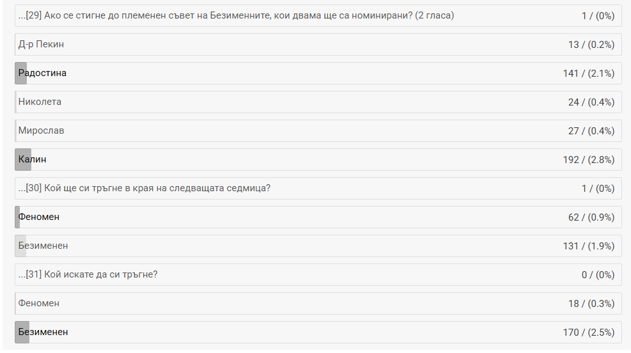Click the 141 / (2.1%) vote count
Screen dimensions: 631x353
click(x=588, y=74)
